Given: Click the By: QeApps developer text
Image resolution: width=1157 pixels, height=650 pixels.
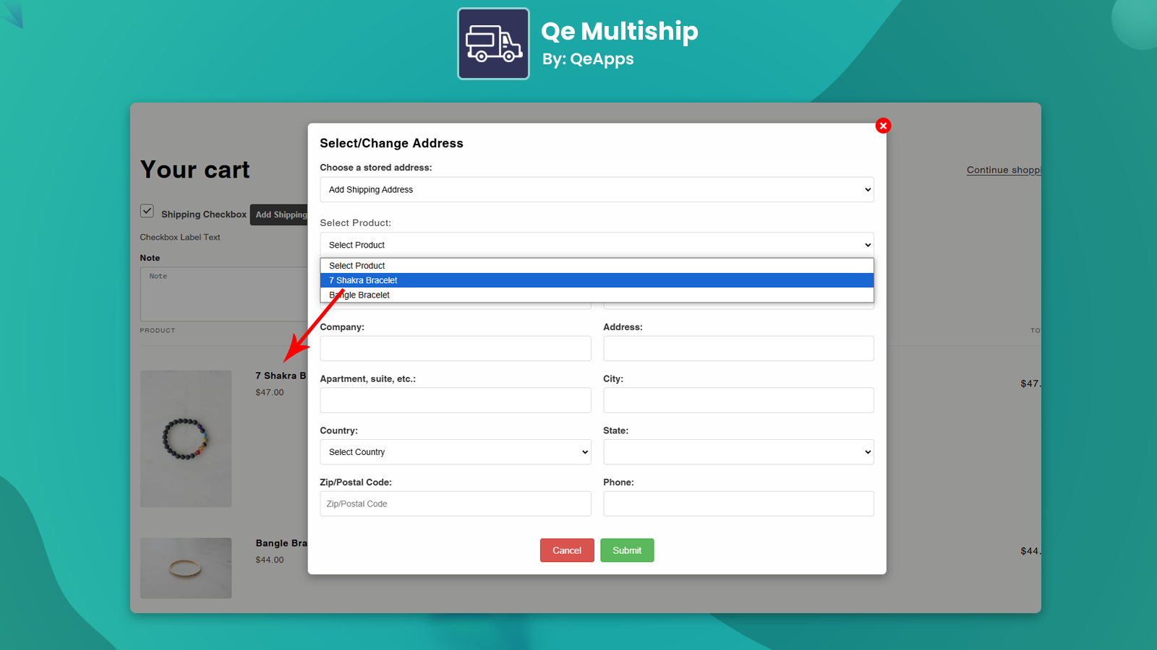Looking at the screenshot, I should point(588,59).
